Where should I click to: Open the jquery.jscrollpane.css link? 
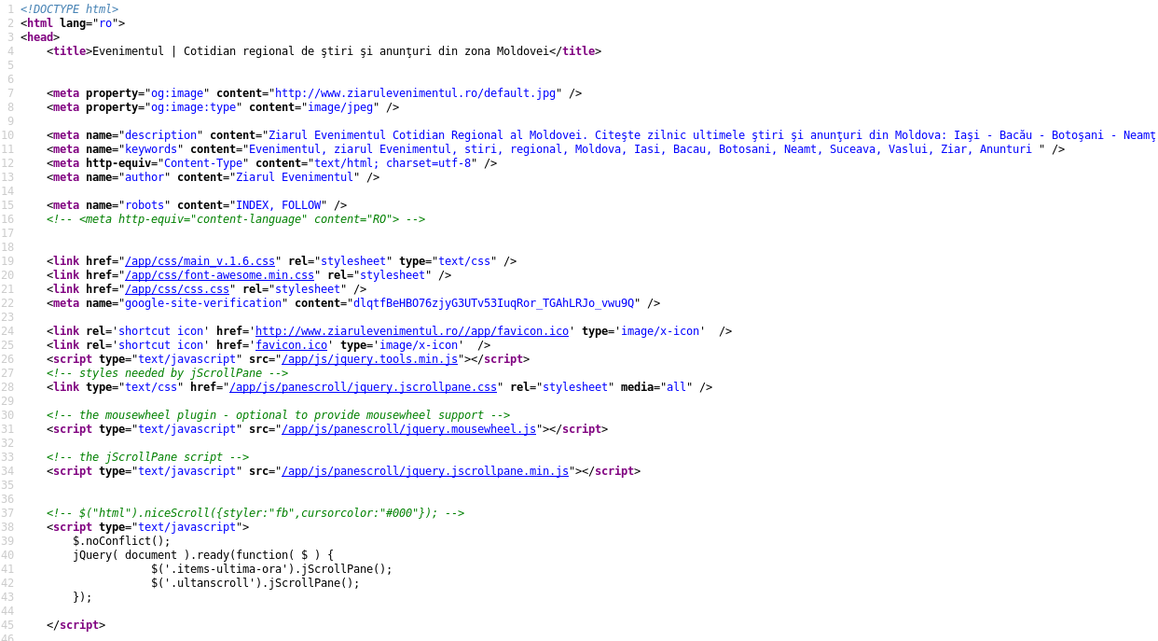pyautogui.click(x=363, y=387)
